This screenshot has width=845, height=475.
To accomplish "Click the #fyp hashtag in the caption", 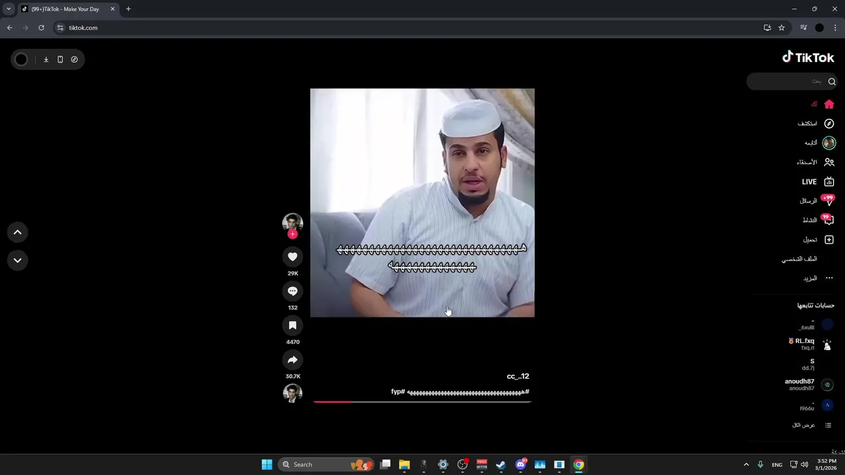I will pos(397,391).
